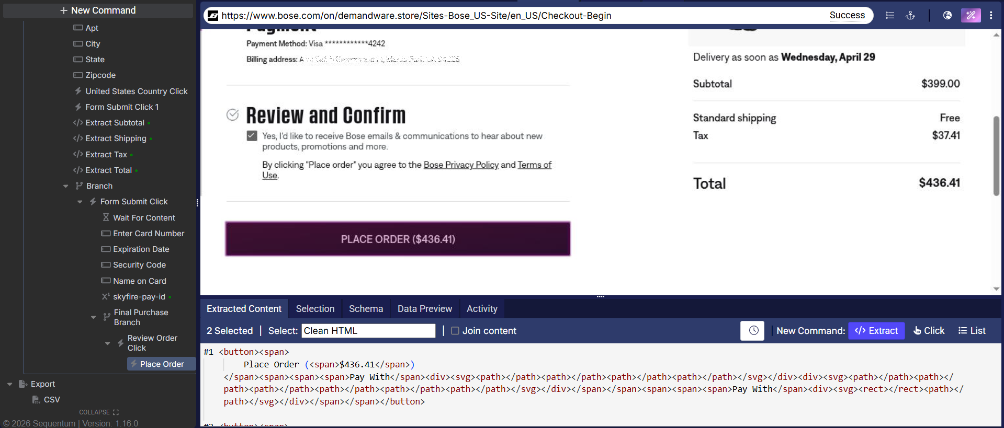
Task: Open the Schema tab
Action: tap(366, 309)
